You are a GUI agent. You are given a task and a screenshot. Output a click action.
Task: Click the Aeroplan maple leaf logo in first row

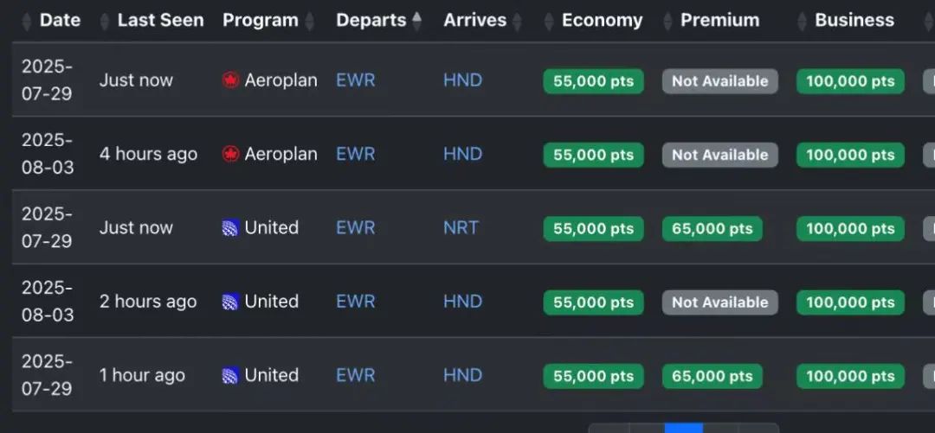coord(230,80)
